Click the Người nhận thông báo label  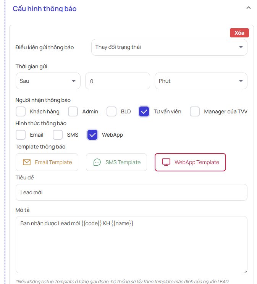[43, 100]
